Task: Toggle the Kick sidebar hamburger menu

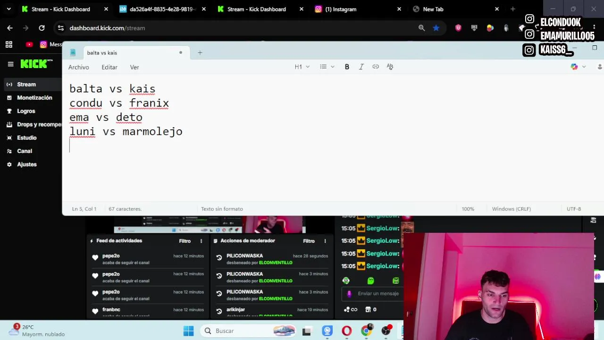Action: [10, 64]
